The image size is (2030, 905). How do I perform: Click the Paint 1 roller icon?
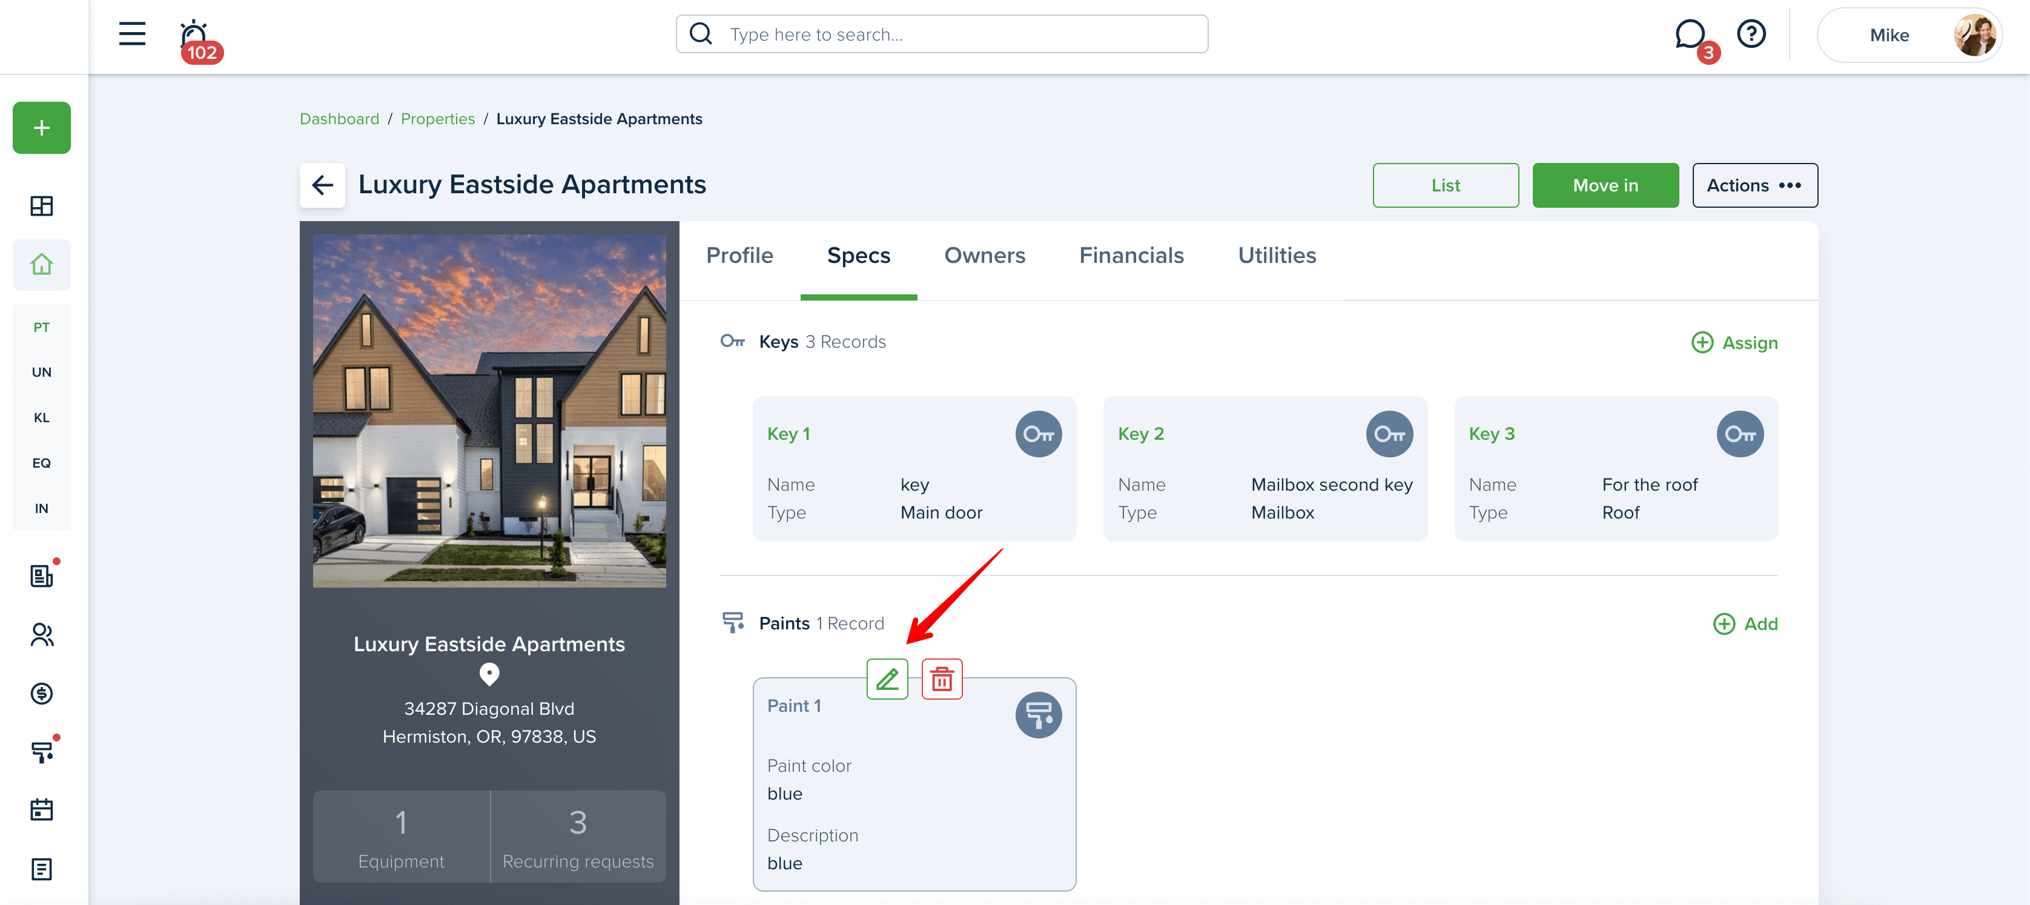pyautogui.click(x=1039, y=715)
